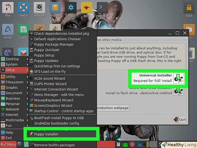Open Puppy Updates
Viewport: 197px width, 148px height.
pyautogui.click(x=63, y=61)
